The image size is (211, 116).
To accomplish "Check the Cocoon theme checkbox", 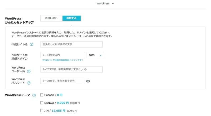I will 42,95.
